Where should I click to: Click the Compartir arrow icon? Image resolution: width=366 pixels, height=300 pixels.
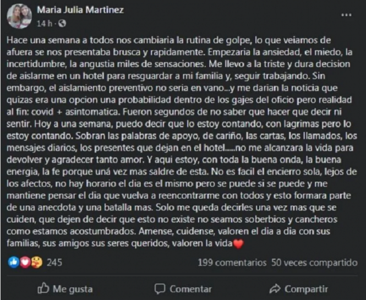point(275,288)
